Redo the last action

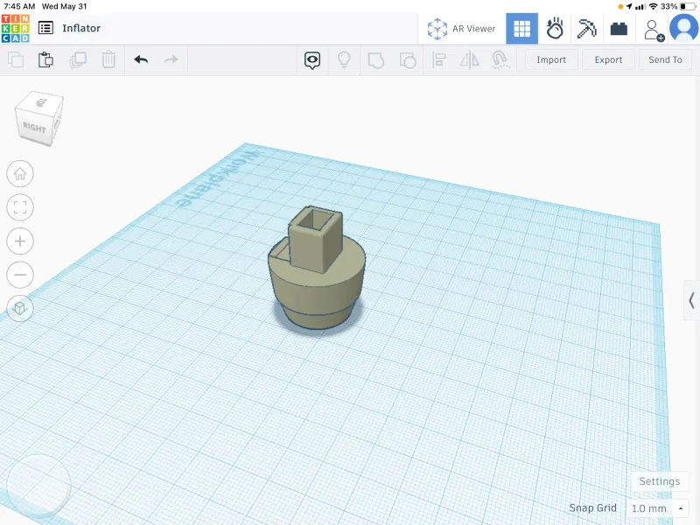point(171,59)
